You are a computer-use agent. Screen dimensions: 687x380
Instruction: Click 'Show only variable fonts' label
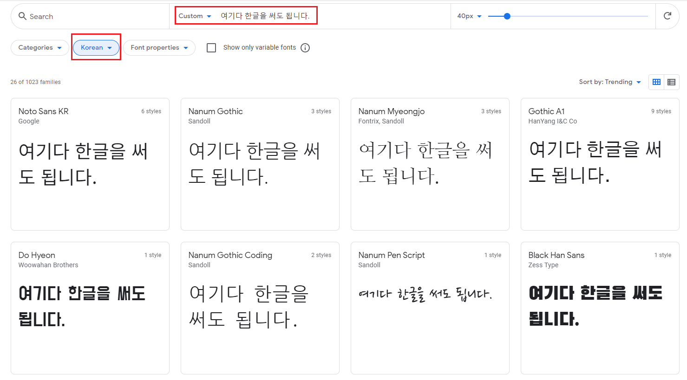click(260, 47)
